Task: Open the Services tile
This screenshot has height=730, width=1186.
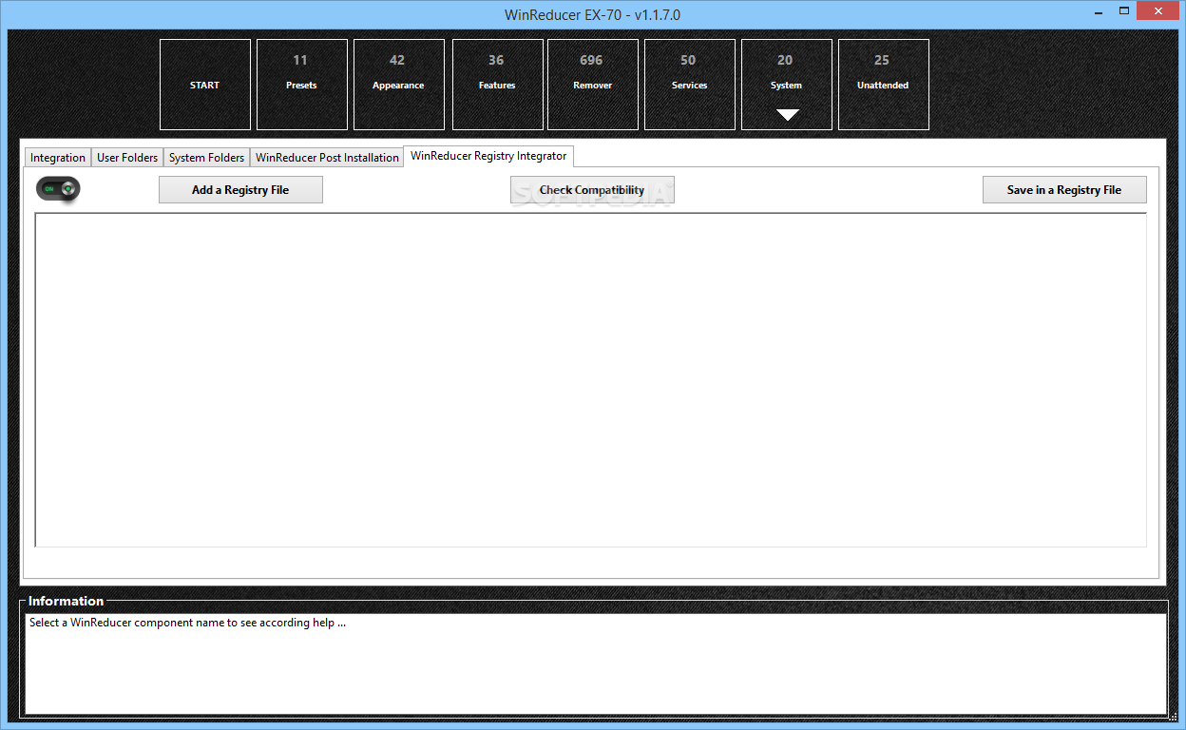Action: [x=690, y=85]
